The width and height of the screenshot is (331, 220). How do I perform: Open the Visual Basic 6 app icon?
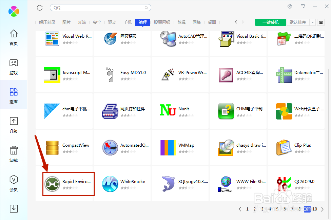click(226, 39)
